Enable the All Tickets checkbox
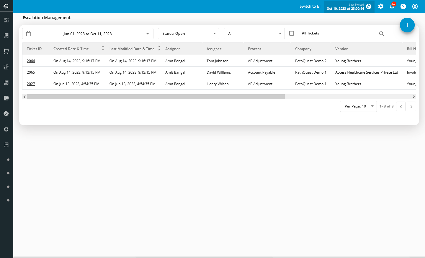425x258 pixels. [x=292, y=33]
